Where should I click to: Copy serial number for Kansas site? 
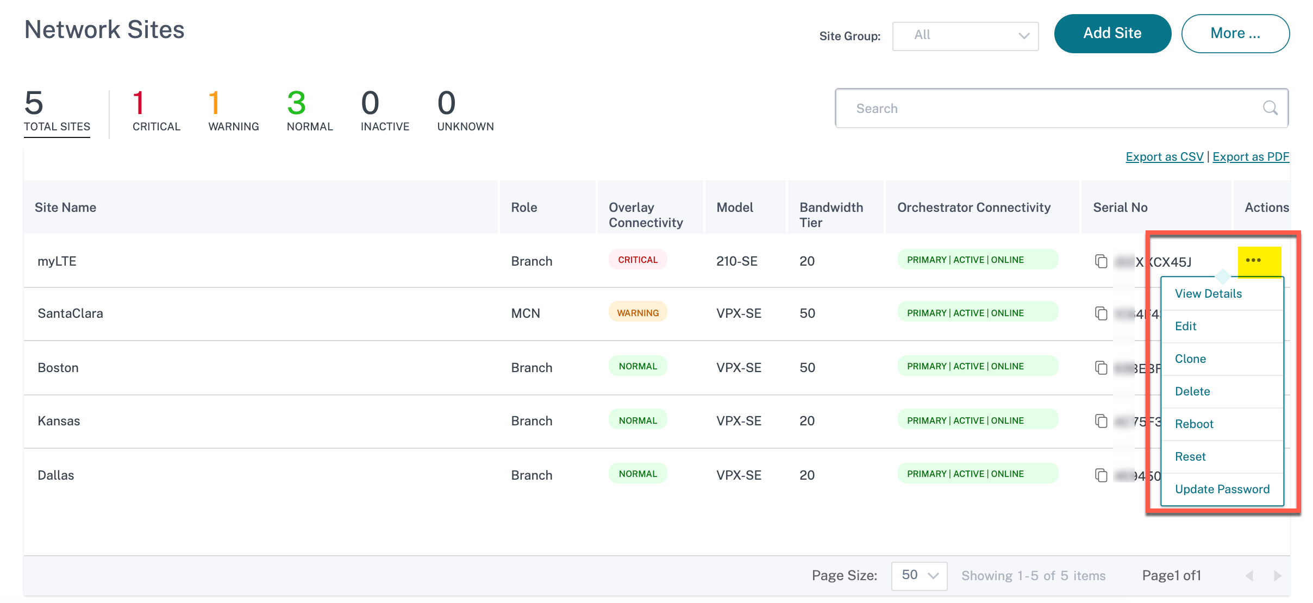tap(1101, 421)
